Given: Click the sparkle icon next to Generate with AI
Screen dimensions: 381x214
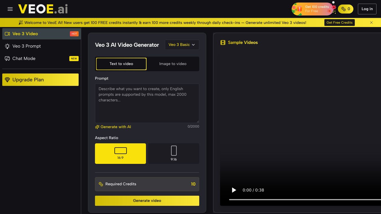Looking at the screenshot, I should (x=97, y=127).
